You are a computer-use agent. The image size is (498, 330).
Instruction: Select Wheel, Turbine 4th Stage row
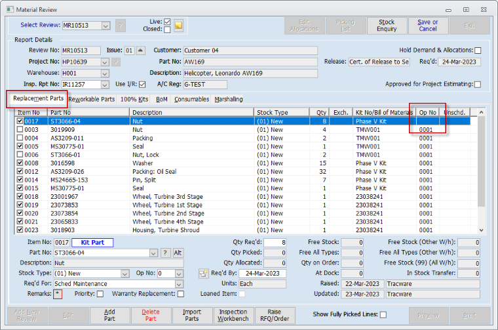click(x=242, y=222)
